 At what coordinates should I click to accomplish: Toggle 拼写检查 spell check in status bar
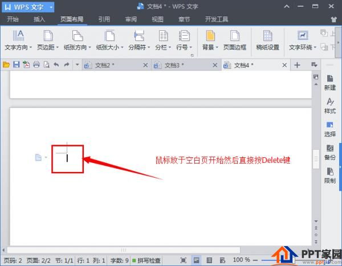point(146,260)
